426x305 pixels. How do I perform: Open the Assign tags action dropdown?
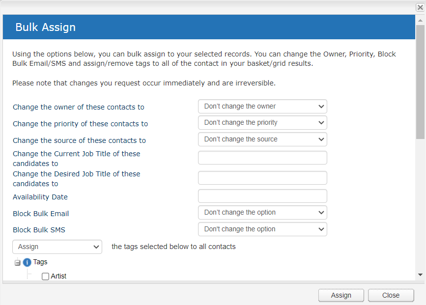57,247
